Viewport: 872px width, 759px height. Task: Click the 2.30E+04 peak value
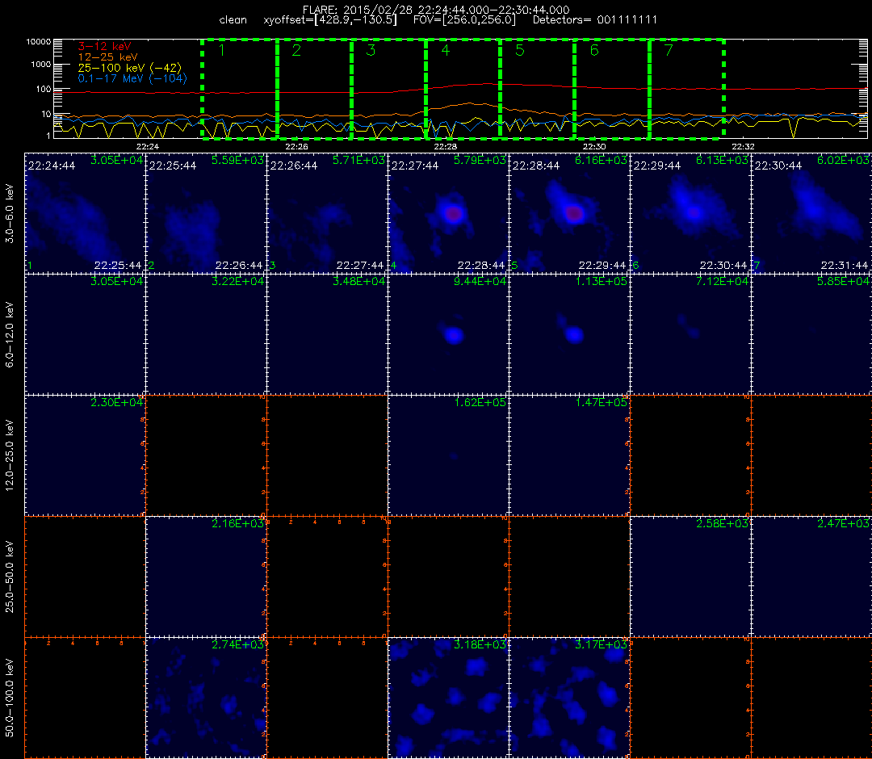(117, 403)
